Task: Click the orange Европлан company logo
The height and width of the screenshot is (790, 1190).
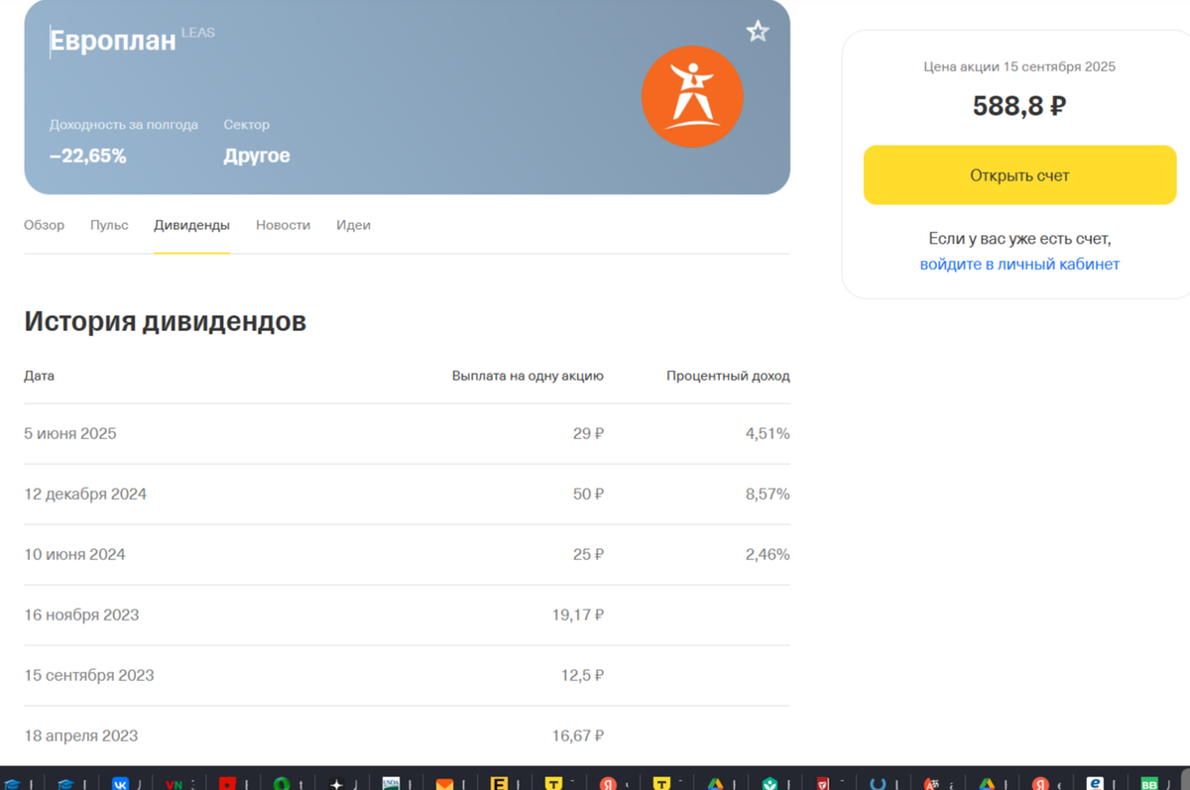Action: [x=692, y=97]
